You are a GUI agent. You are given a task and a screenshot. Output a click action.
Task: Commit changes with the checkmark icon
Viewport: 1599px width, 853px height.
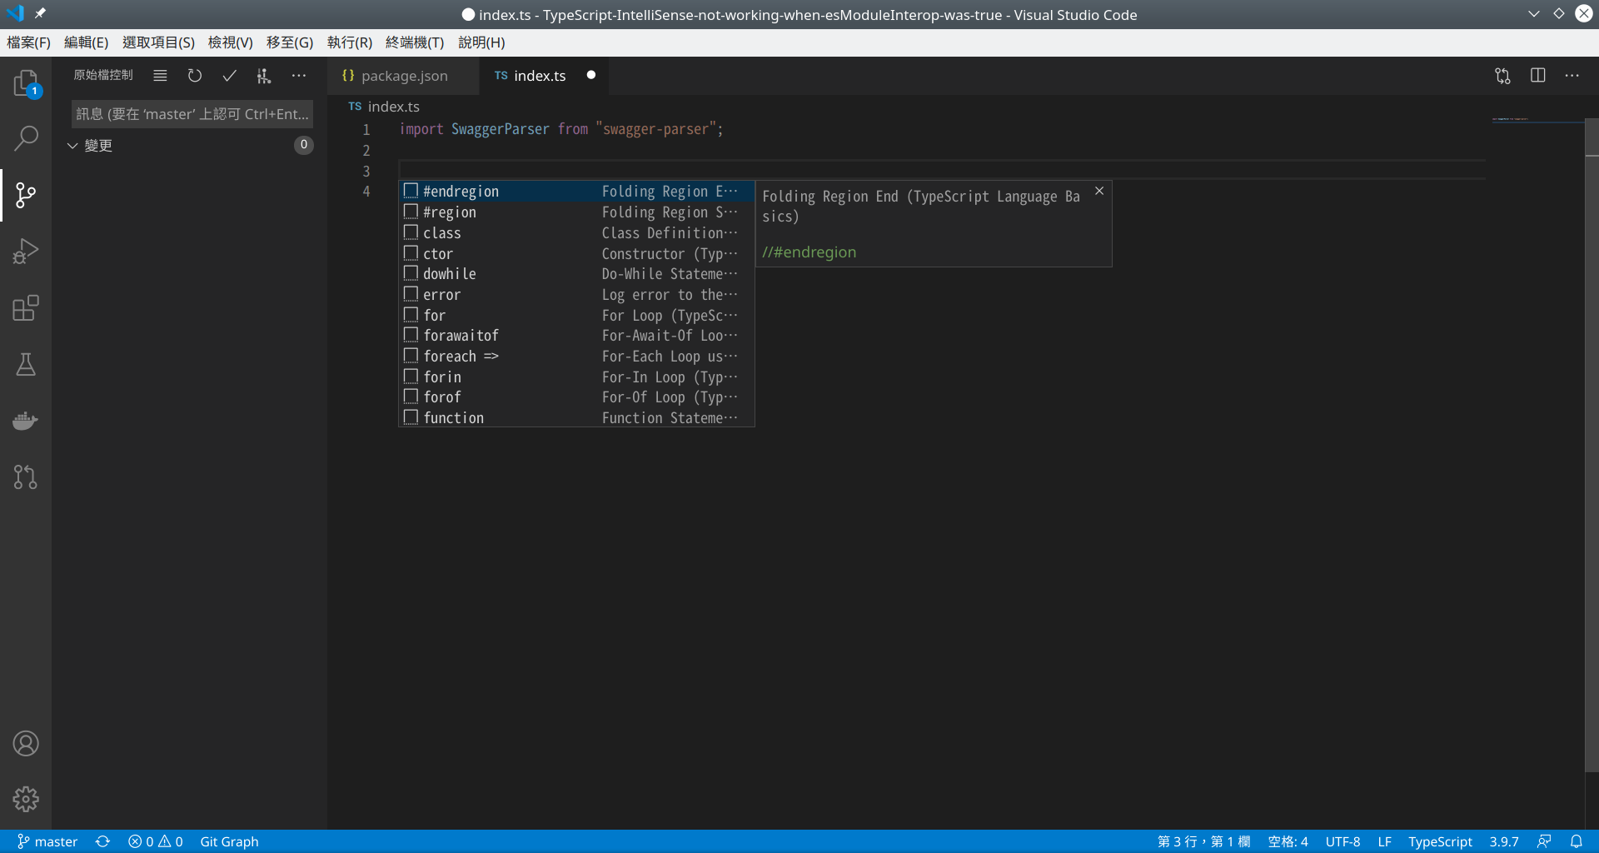pos(229,76)
